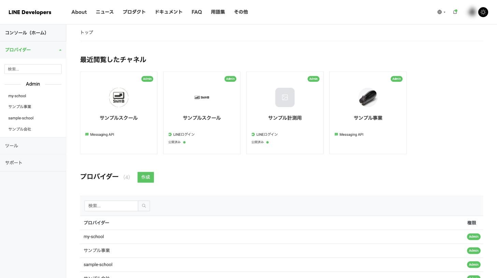The height and width of the screenshot is (278, 497).
Task: Open the blurred user profile avatar
Action: coord(472,12)
